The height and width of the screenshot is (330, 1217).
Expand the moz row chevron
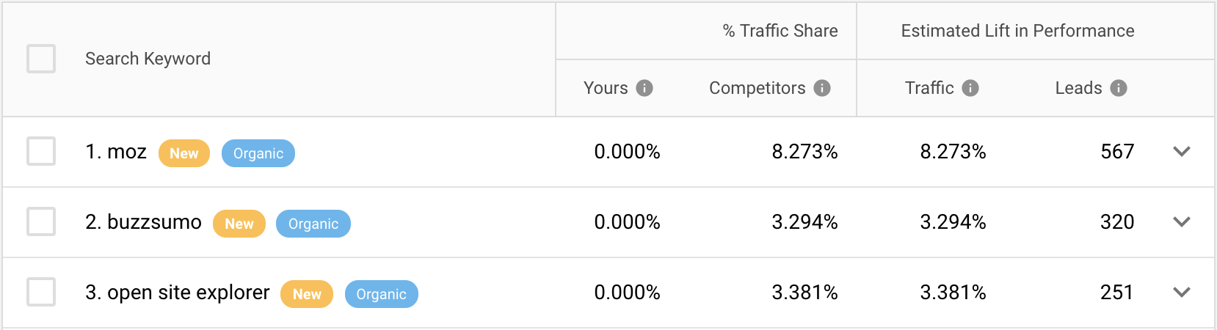click(x=1182, y=152)
